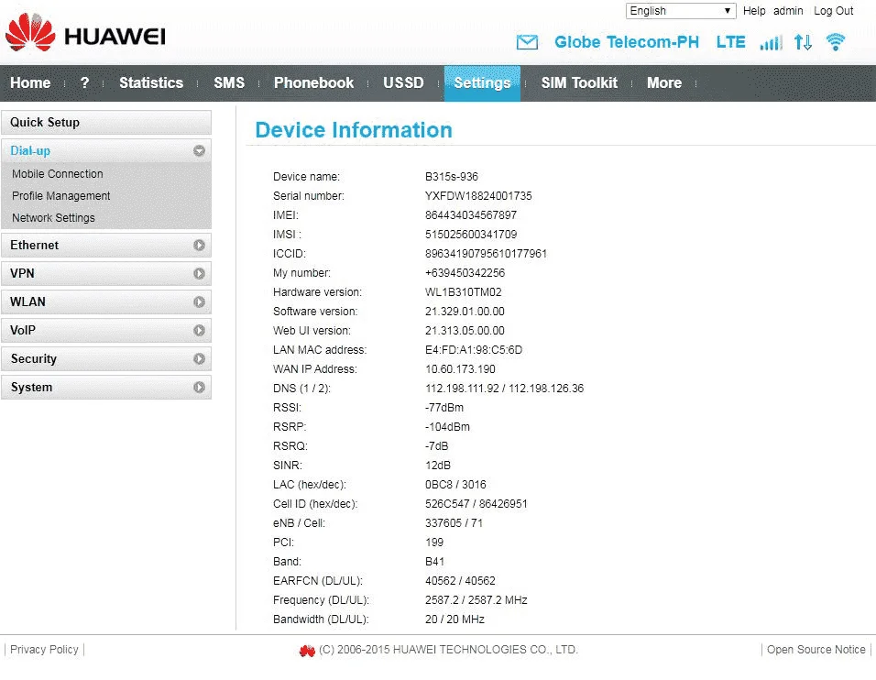
Task: Click DNS value 112.198.111.92 / 112.198.126.36
Action: click(505, 389)
